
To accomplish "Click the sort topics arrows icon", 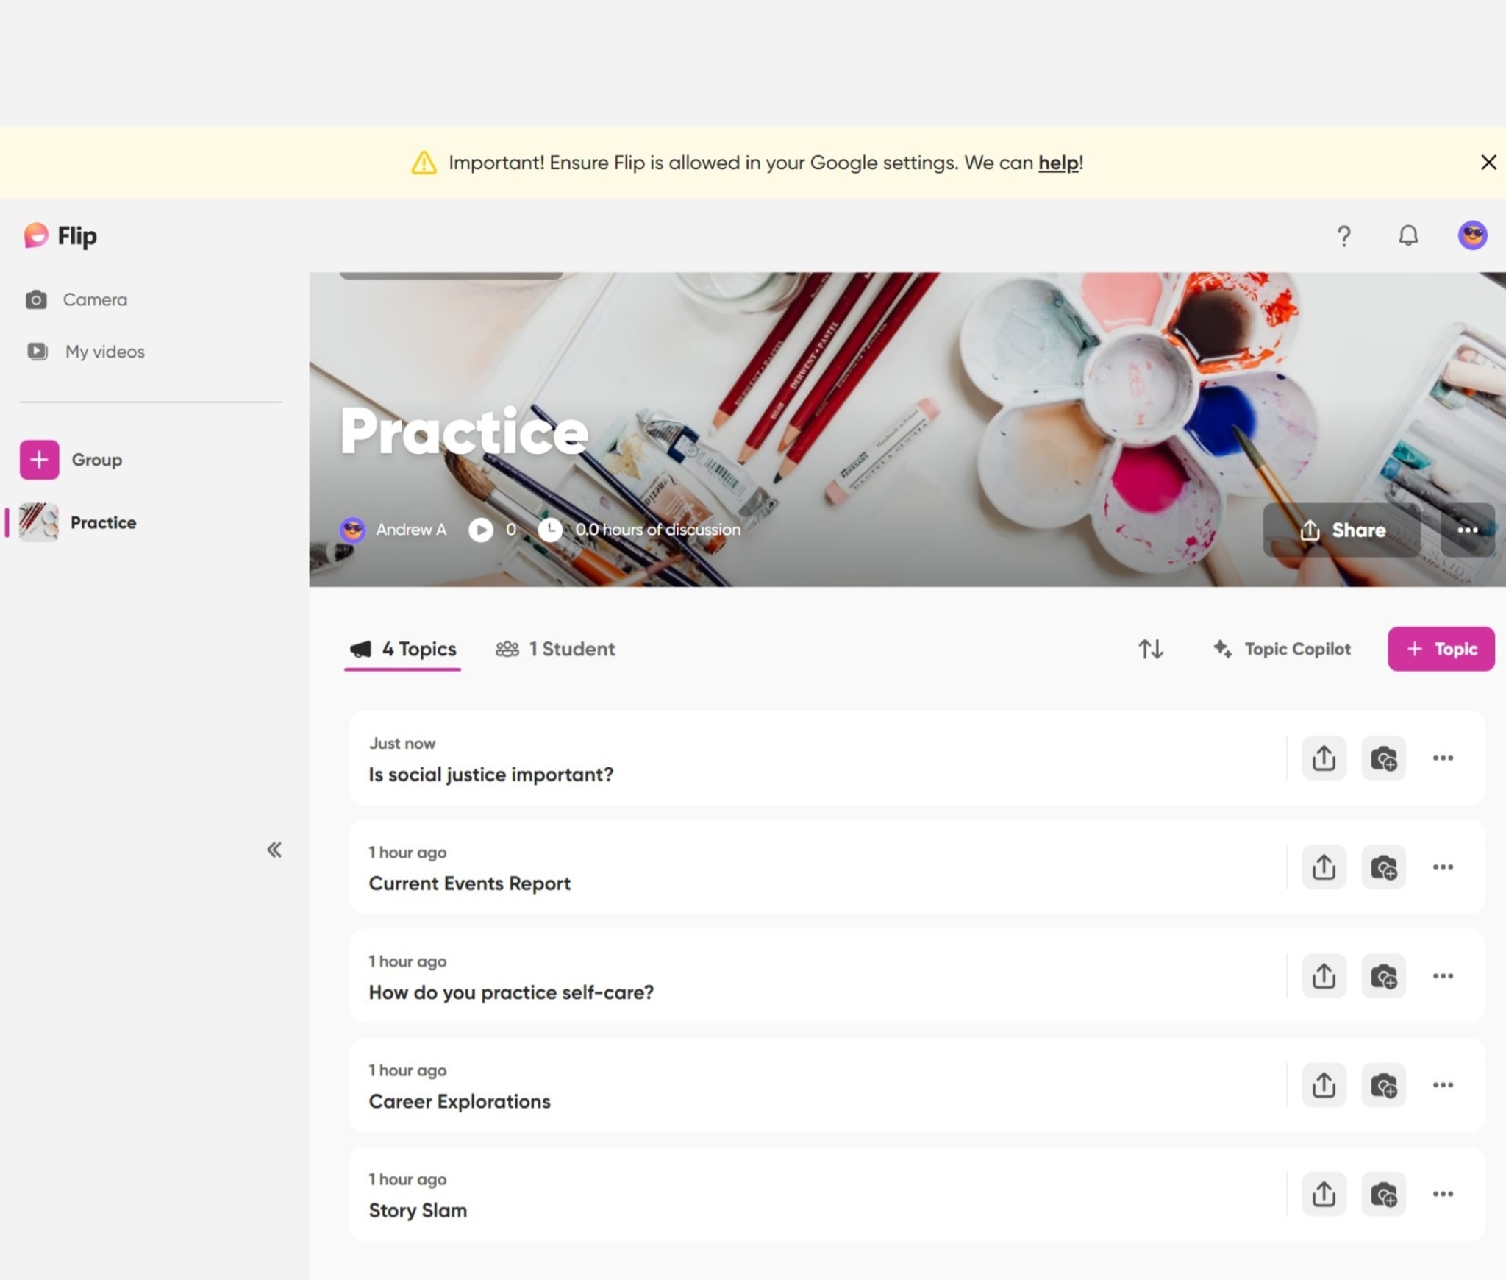I will (x=1151, y=649).
